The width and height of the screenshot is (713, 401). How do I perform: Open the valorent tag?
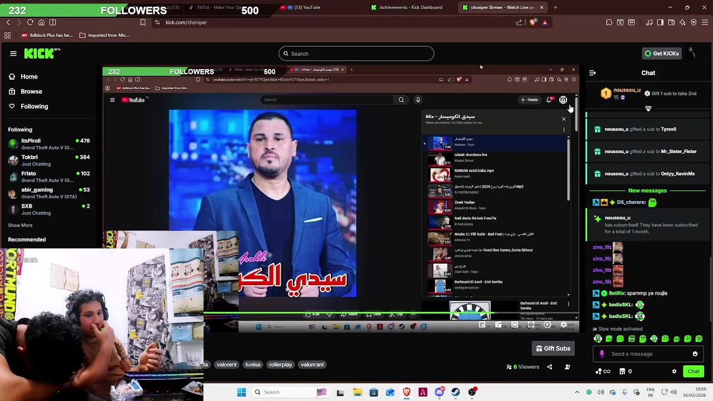pos(227,365)
